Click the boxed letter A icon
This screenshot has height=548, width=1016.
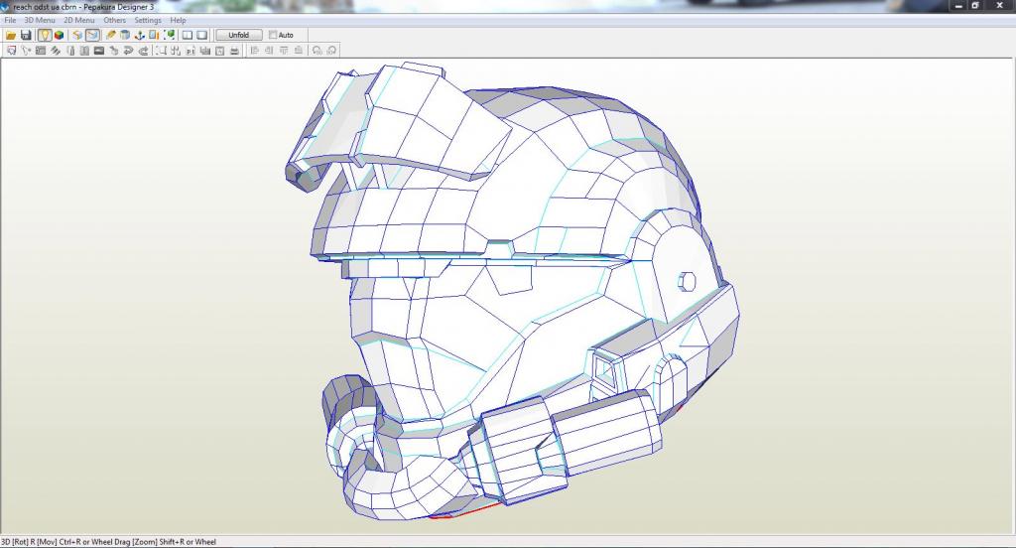click(219, 51)
